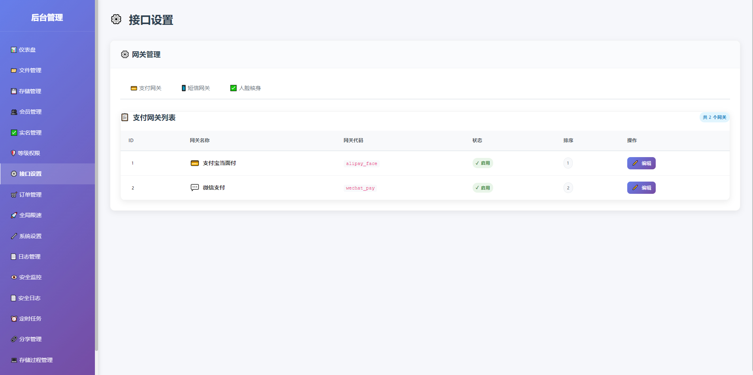Screen dimensions: 753x375
Task: Click the shield icon beside 等级权限
Action: point(13,153)
